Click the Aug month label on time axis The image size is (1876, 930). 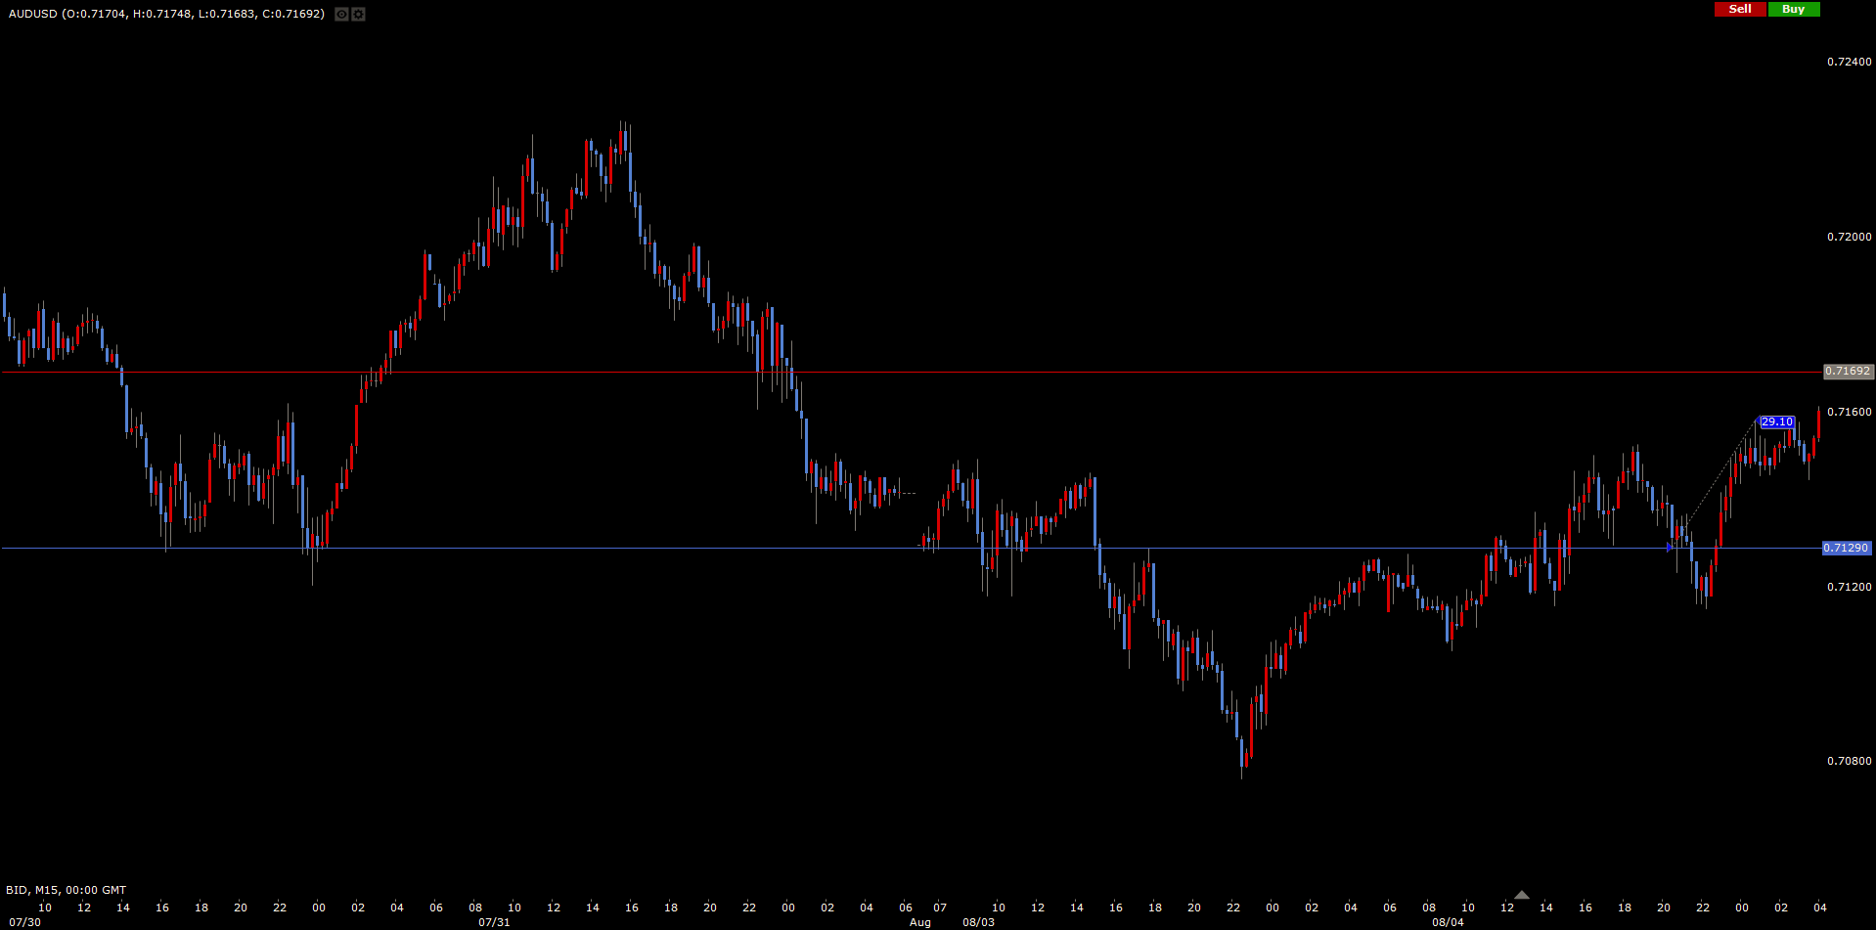tap(919, 922)
